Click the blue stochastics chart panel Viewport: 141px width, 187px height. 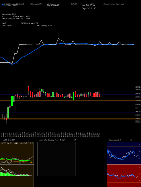click(124, 153)
